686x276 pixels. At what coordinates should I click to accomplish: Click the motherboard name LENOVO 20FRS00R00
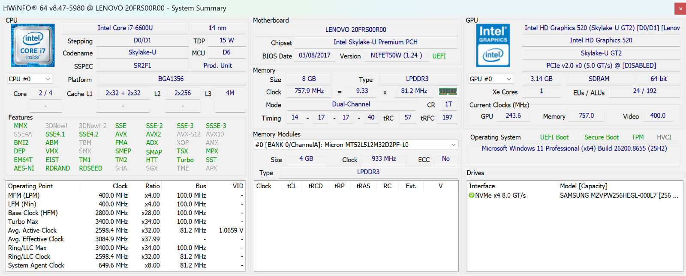[x=355, y=30]
